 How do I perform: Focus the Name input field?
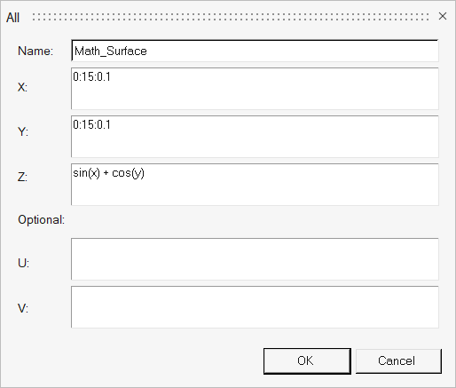[255, 51]
